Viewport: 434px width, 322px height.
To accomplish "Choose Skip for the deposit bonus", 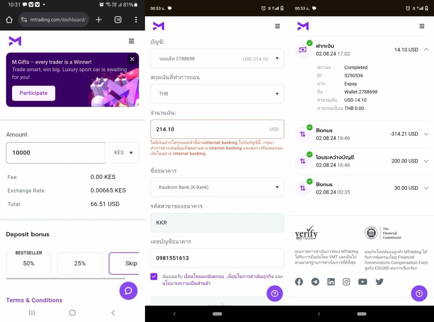I will click(124, 263).
